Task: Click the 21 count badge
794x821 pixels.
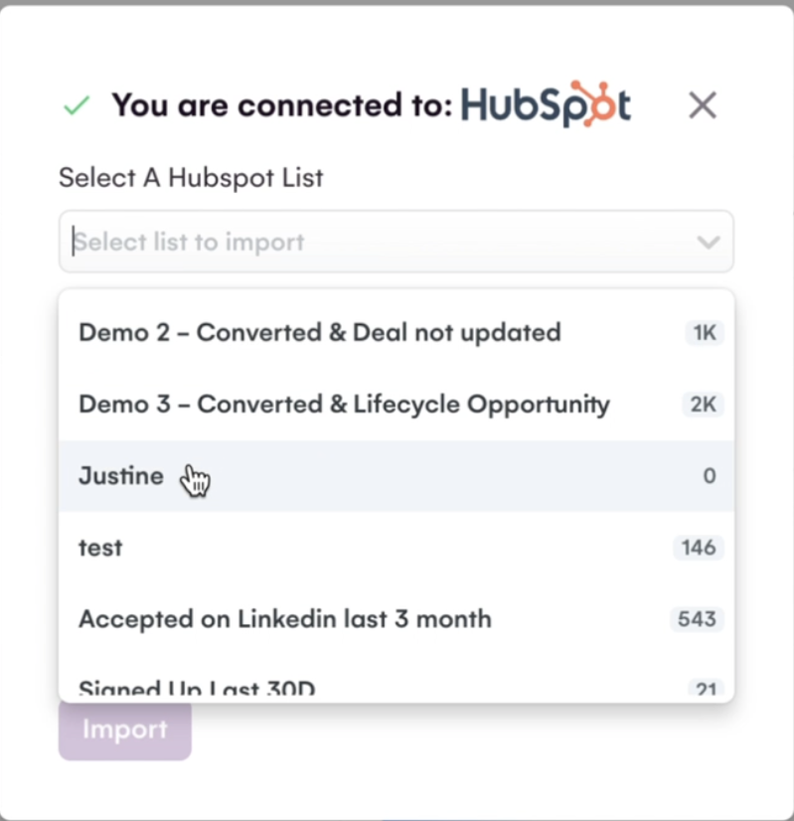Action: pyautogui.click(x=705, y=688)
